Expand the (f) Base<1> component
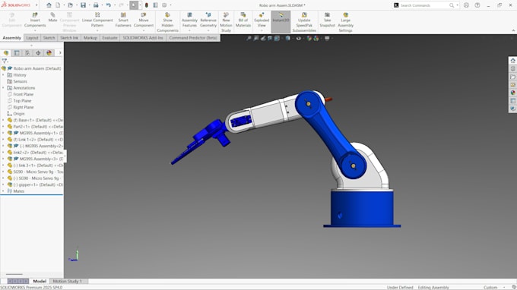This screenshot has width=517, height=290. (x=3, y=120)
